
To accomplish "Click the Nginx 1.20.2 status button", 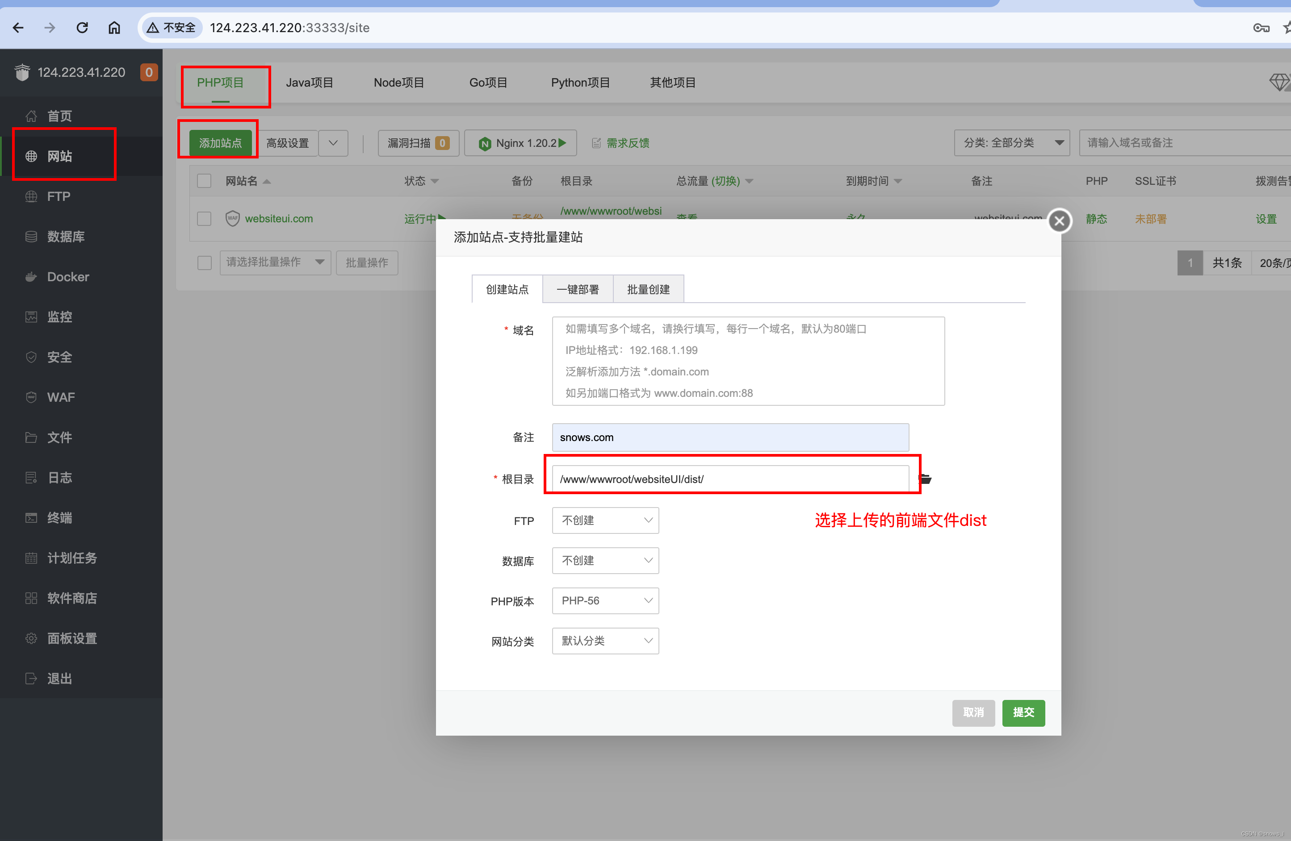I will (521, 143).
